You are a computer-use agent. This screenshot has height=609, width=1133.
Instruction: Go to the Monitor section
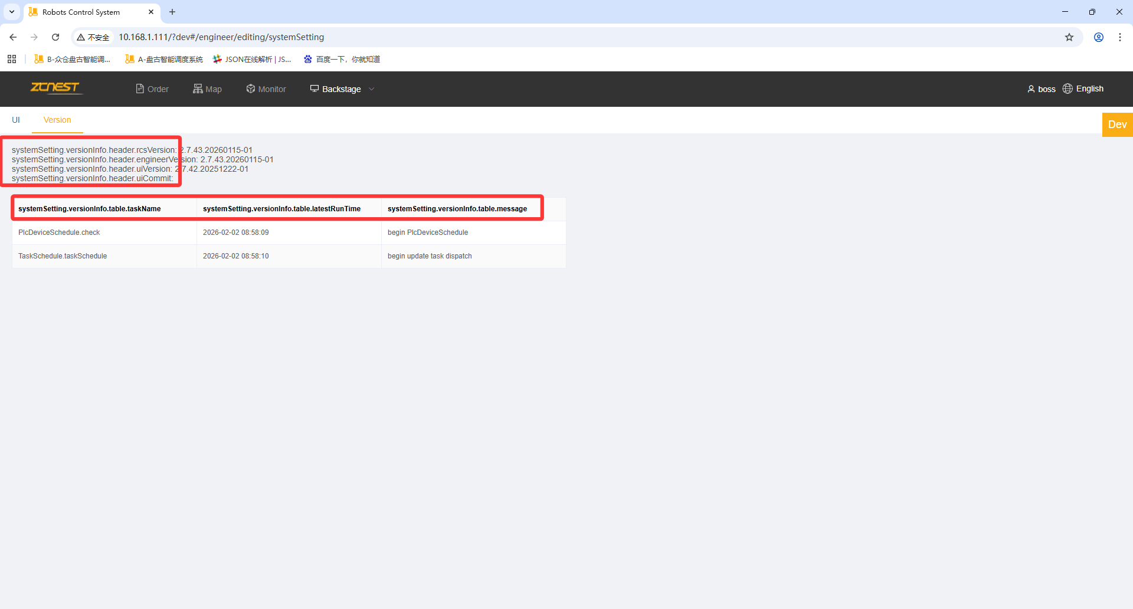click(266, 89)
